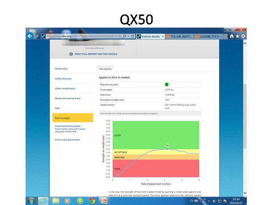Click the browser forward arrow button
This screenshot has width=273, height=205.
click(x=37, y=36)
